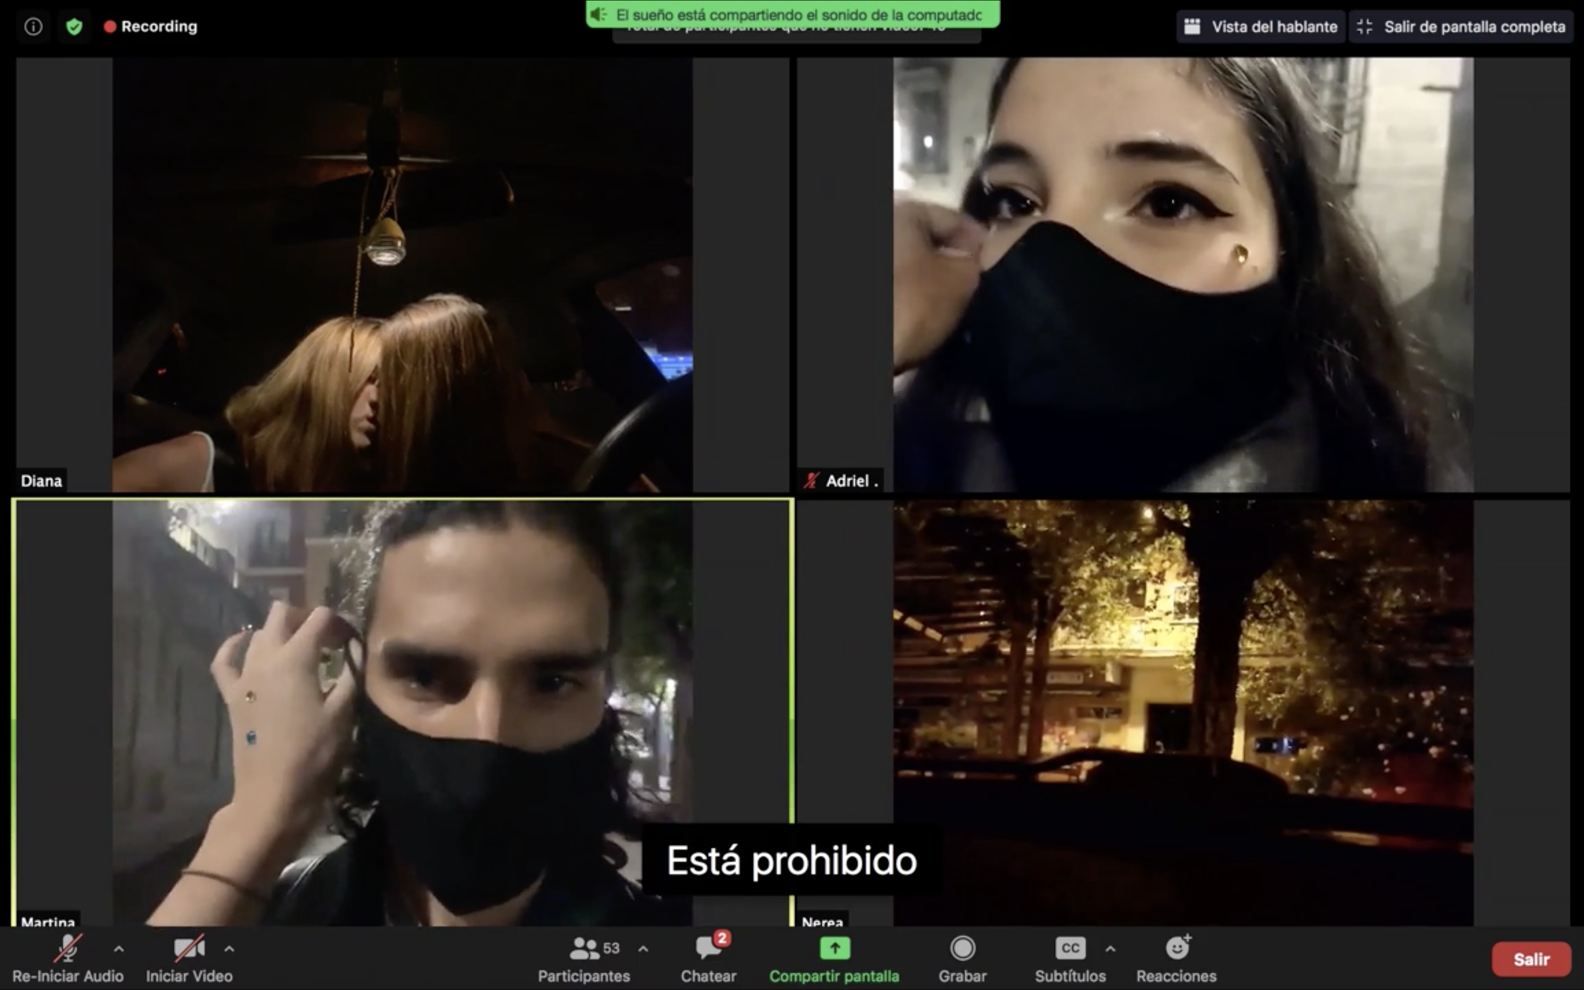Image resolution: width=1584 pixels, height=990 pixels.
Task: Expand the Subtítulos options chevron
Action: [1111, 948]
